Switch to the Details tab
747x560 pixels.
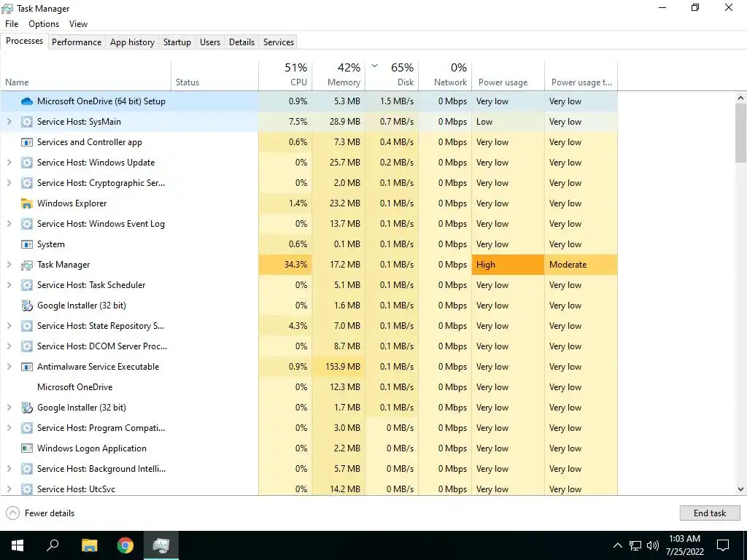pyautogui.click(x=242, y=42)
